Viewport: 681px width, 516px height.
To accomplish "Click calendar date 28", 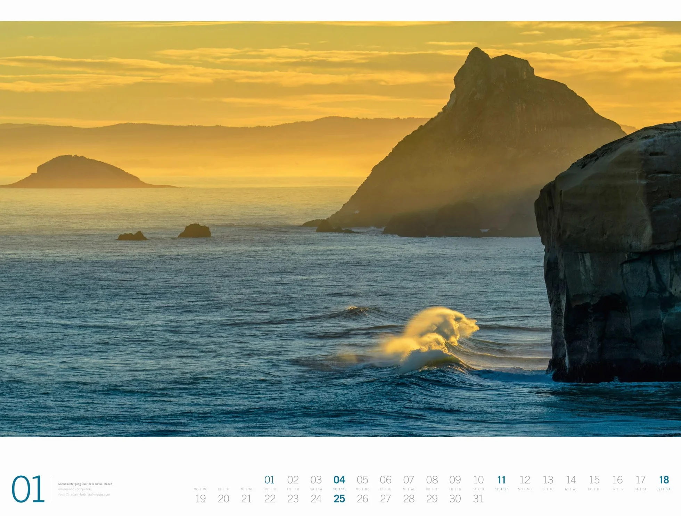I will tap(409, 499).
